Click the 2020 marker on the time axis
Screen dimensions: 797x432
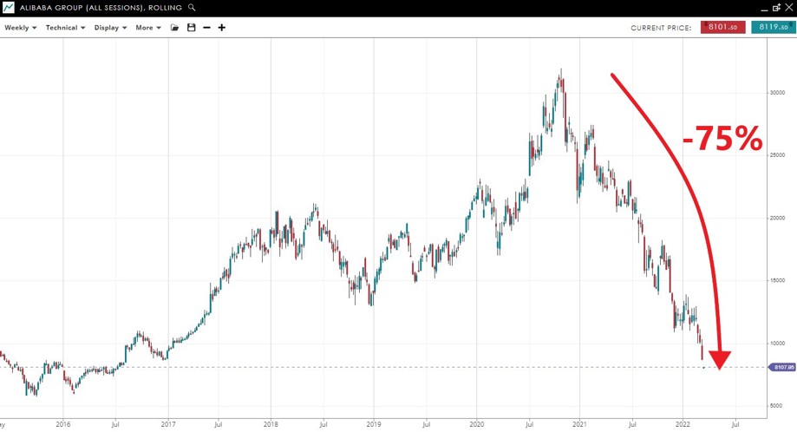click(x=476, y=424)
